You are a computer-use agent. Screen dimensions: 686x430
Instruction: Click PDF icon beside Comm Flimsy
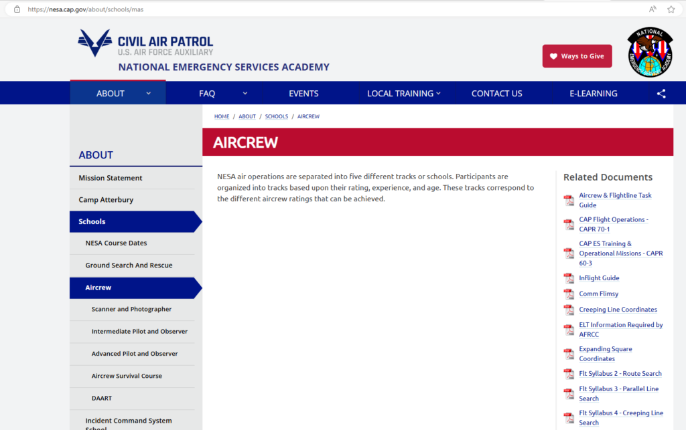click(x=569, y=294)
